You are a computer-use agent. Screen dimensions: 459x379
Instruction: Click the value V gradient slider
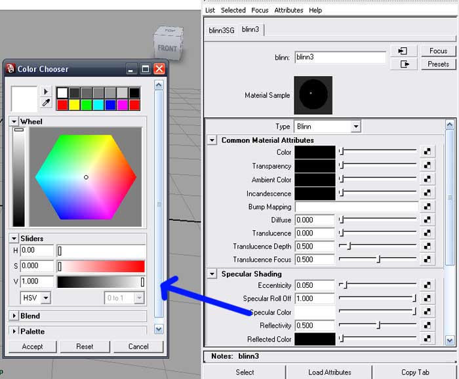101,282
